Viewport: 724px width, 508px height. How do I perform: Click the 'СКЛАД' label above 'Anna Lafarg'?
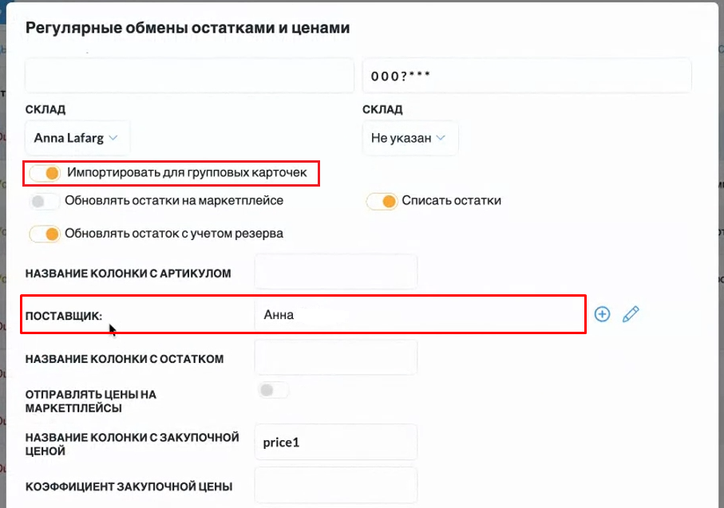tap(45, 109)
